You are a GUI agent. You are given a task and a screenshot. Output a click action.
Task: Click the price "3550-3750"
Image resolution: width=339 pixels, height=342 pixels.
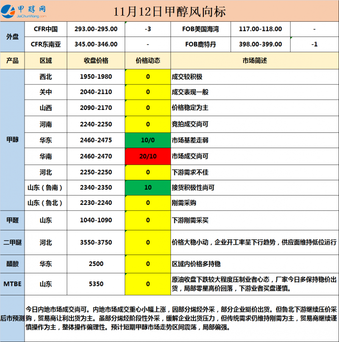[x=96, y=243]
